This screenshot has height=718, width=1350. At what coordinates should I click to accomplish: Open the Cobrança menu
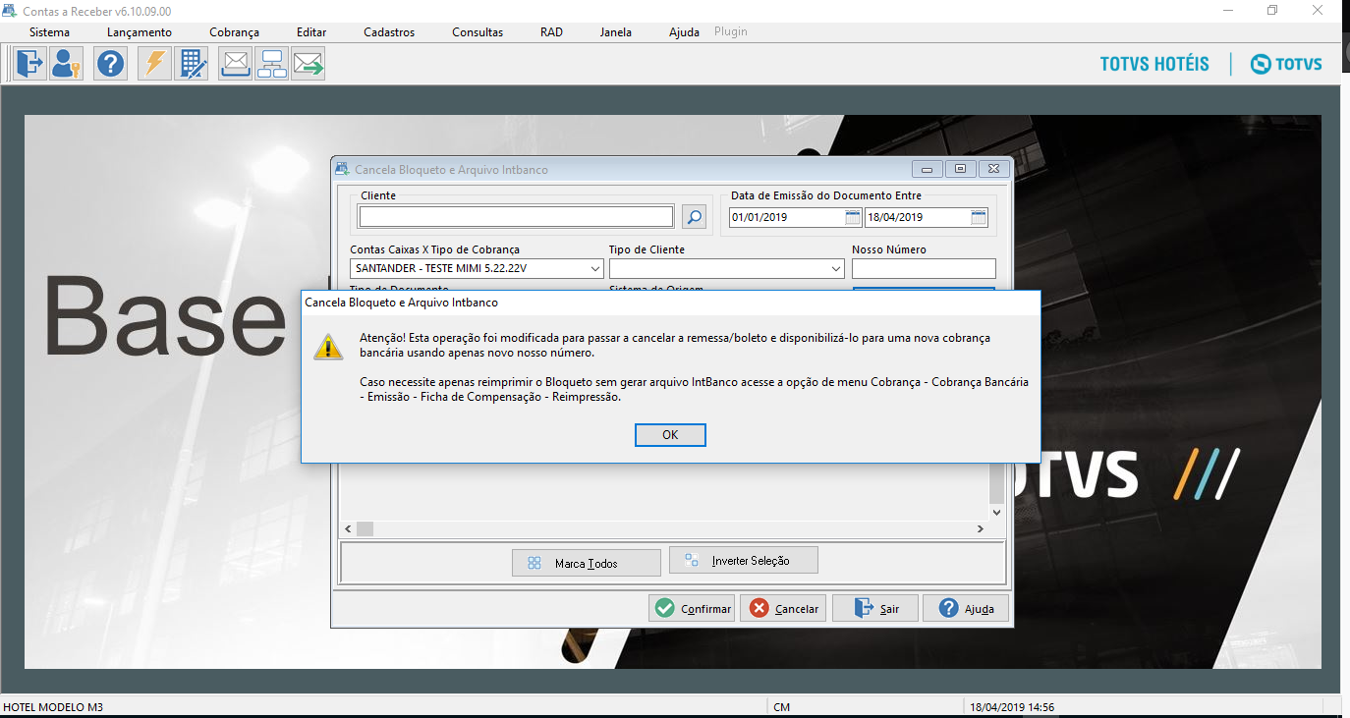click(234, 32)
